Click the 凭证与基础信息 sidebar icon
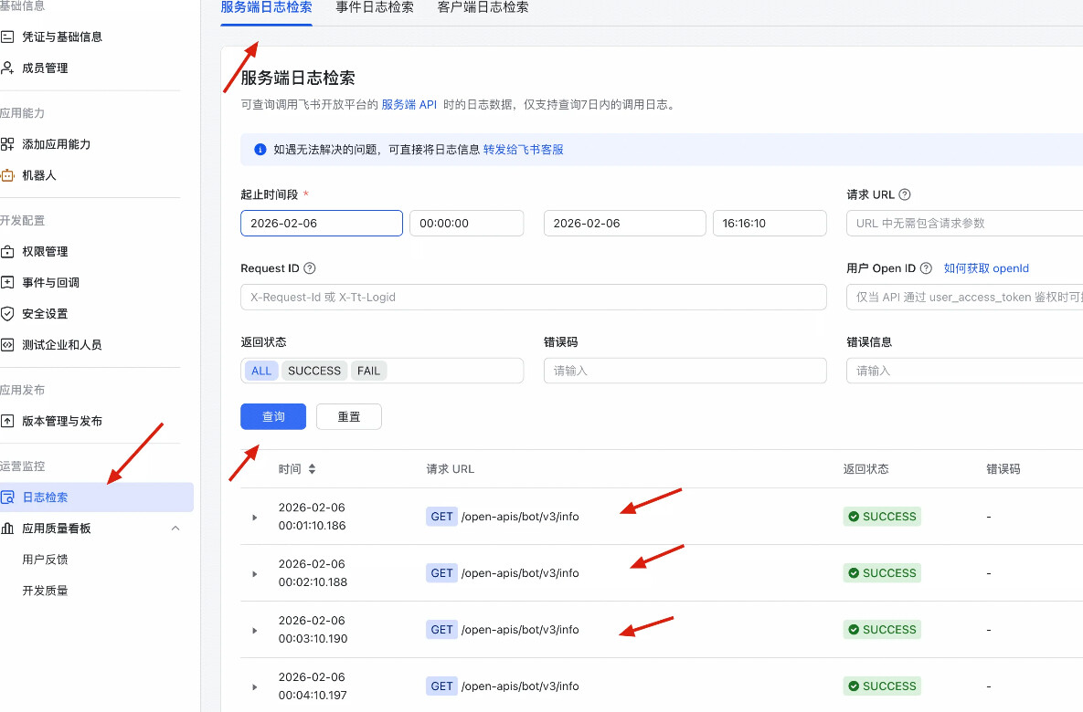Screen dimensions: 1083x712 7,37
